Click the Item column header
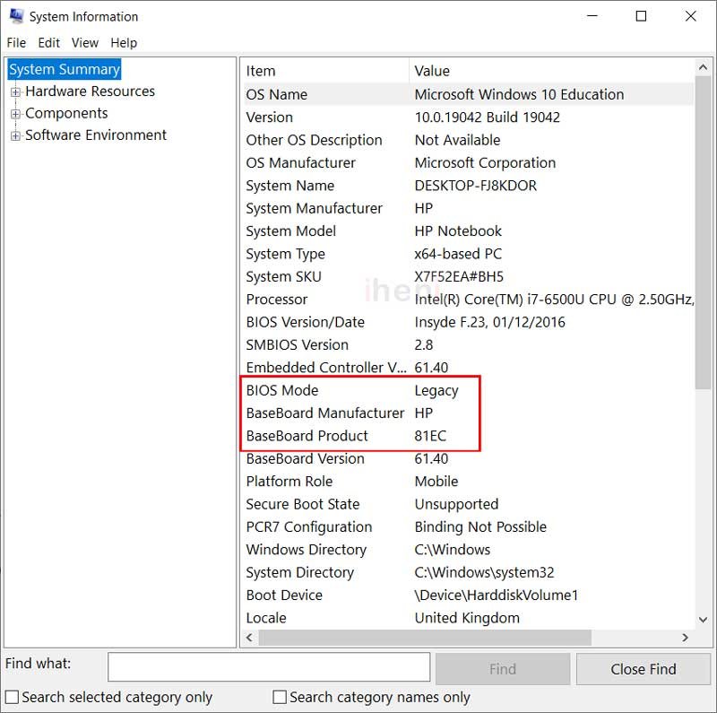Screen dimensions: 717x713 tap(324, 71)
